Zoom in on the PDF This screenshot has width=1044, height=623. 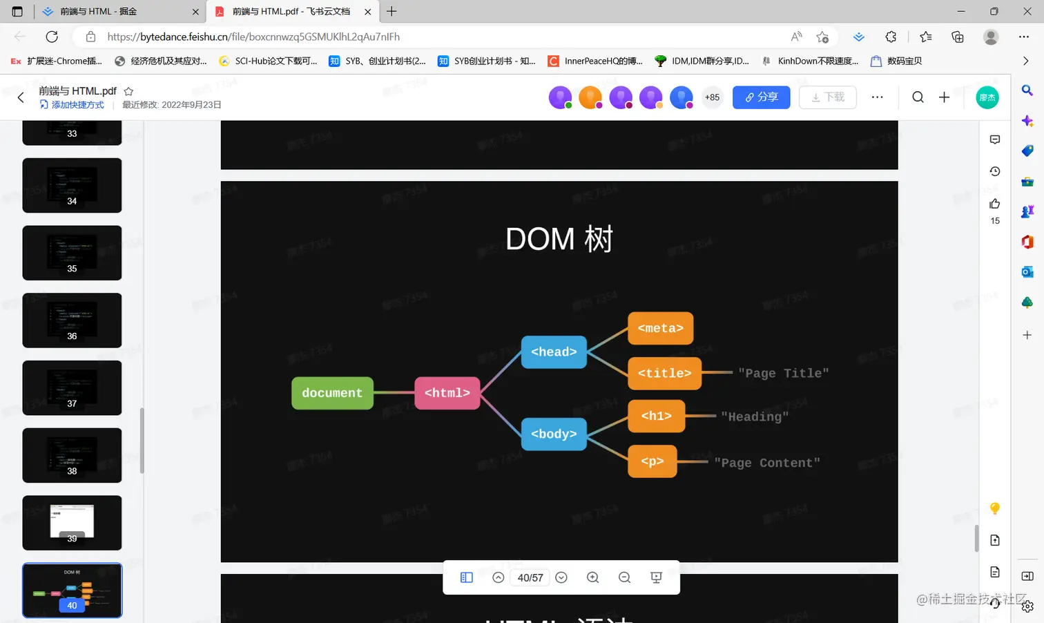tap(592, 577)
